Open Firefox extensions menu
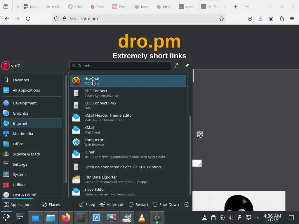The width and height of the screenshot is (299, 224). (x=281, y=19)
